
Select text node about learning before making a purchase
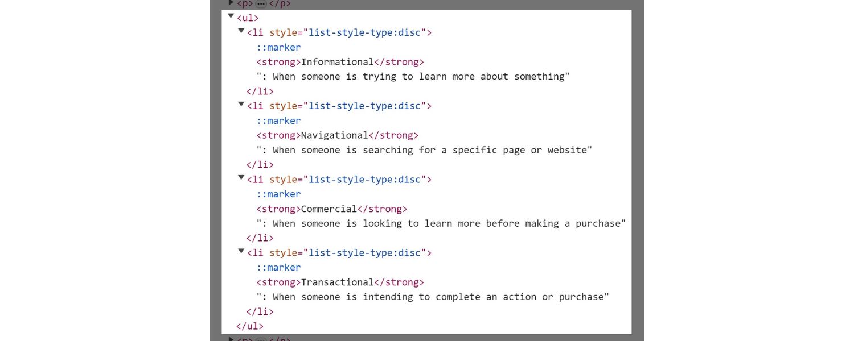pos(441,223)
